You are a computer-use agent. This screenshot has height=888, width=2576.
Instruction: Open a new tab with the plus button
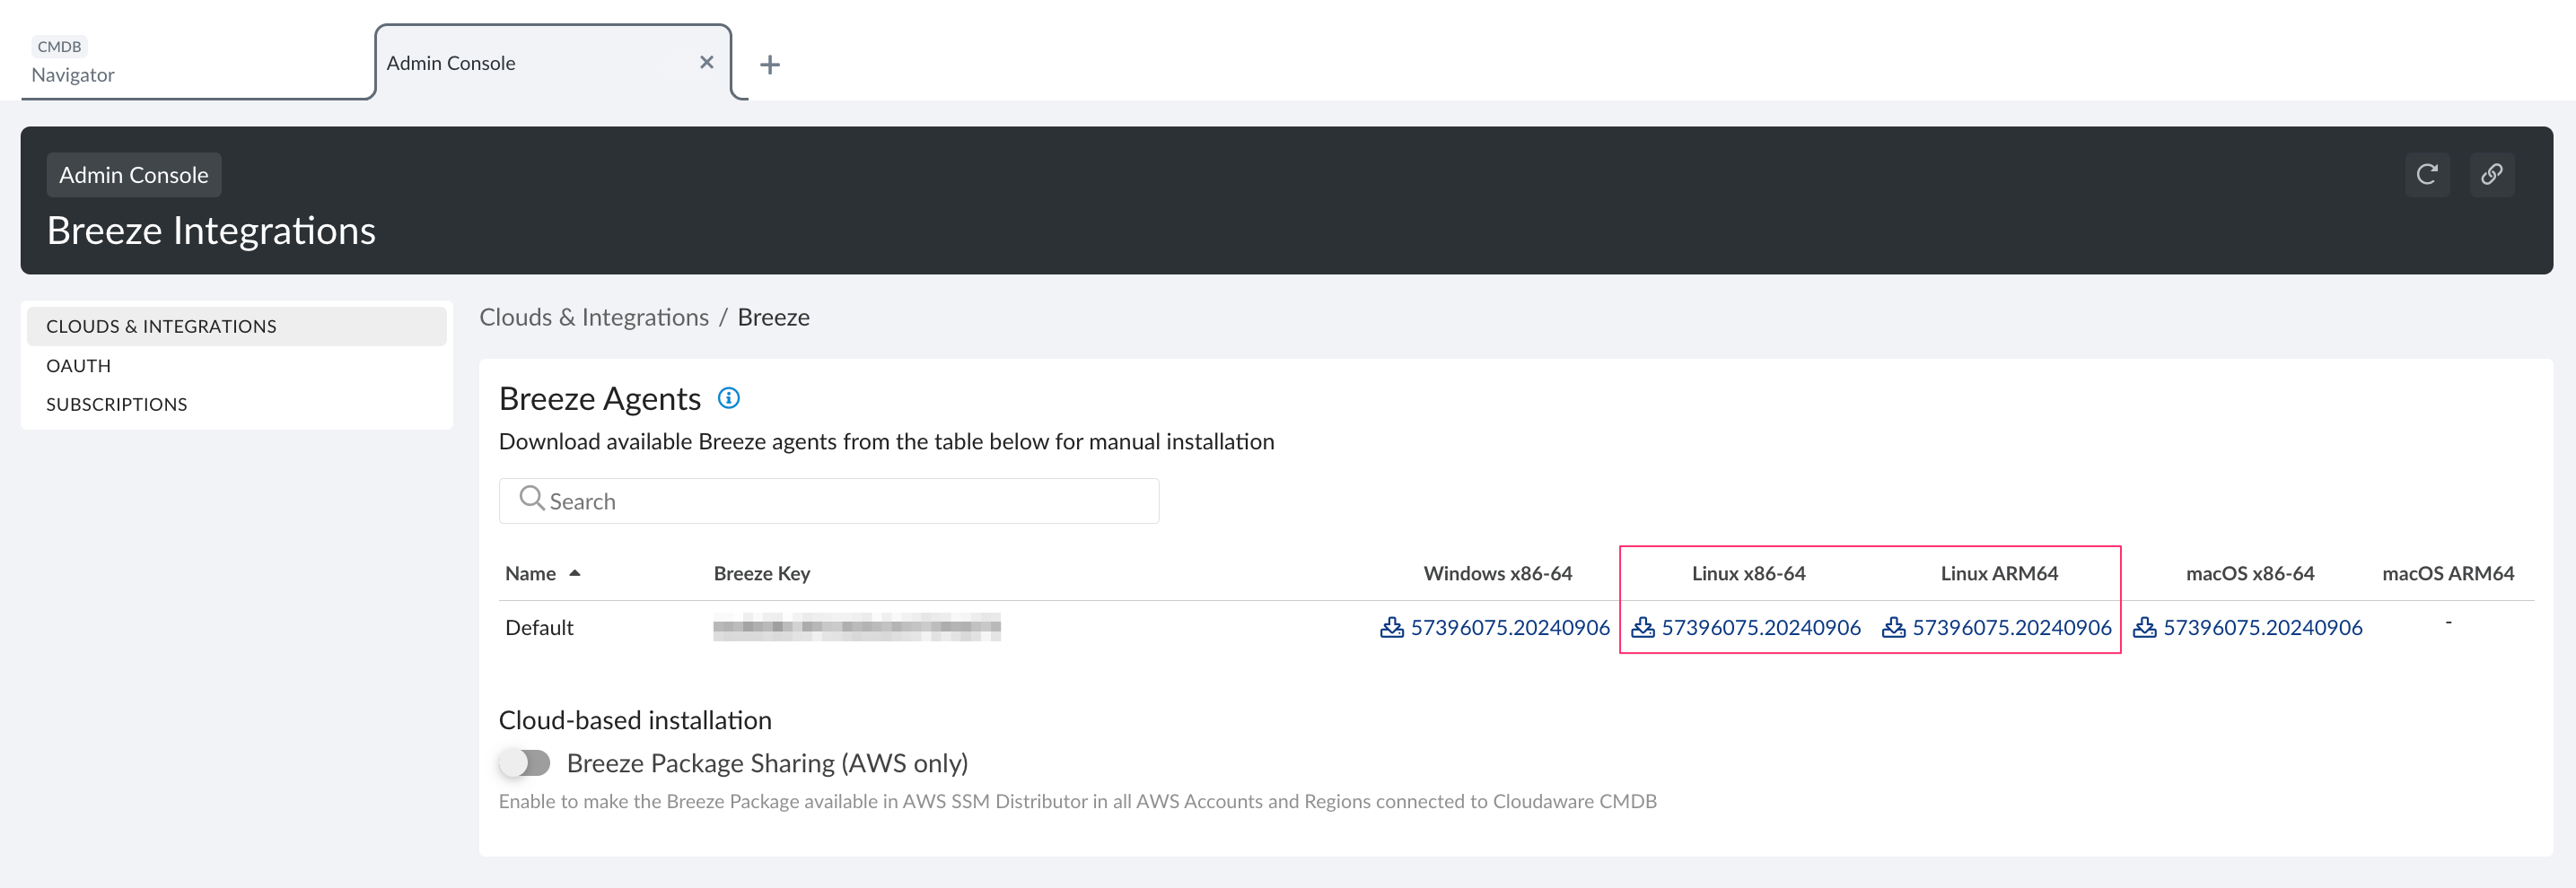click(x=770, y=64)
